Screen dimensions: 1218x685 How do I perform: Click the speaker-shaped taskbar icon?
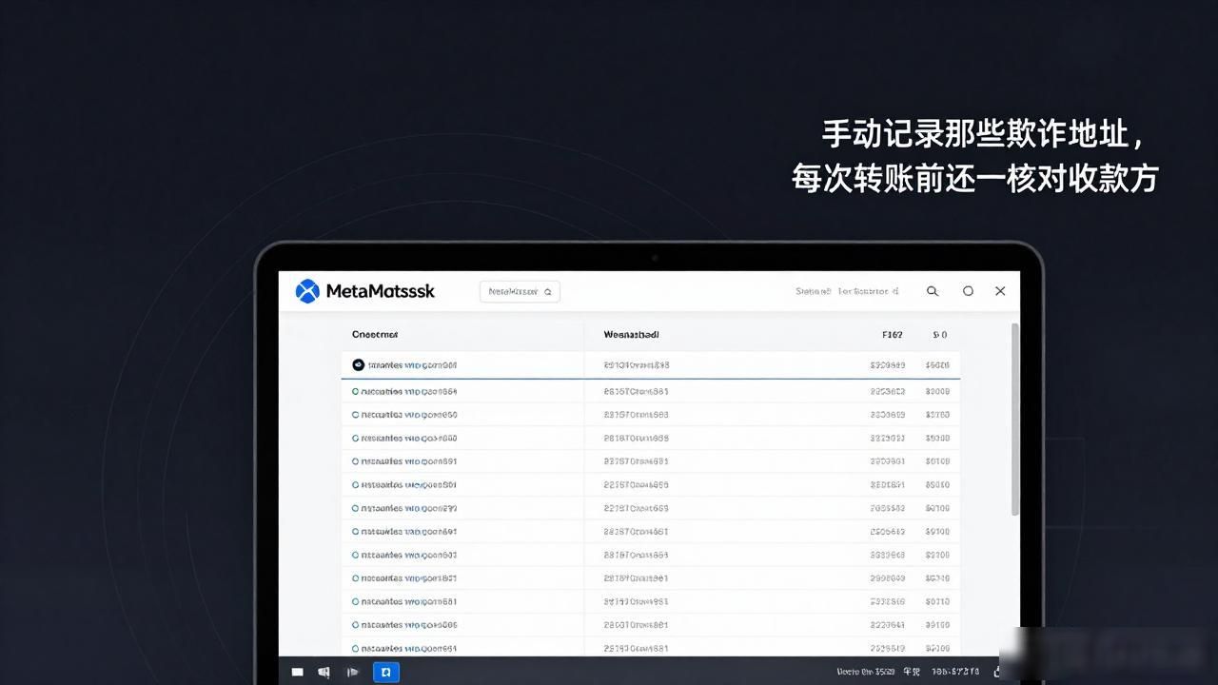coord(324,673)
